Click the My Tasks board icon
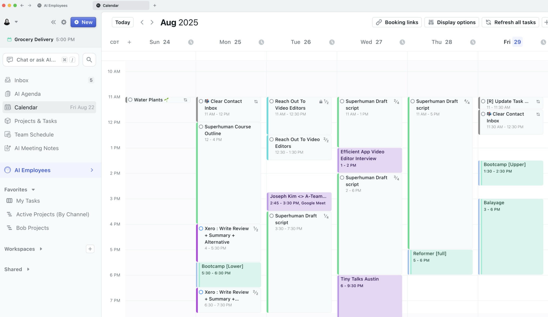This screenshot has height=317, width=548. [9, 201]
